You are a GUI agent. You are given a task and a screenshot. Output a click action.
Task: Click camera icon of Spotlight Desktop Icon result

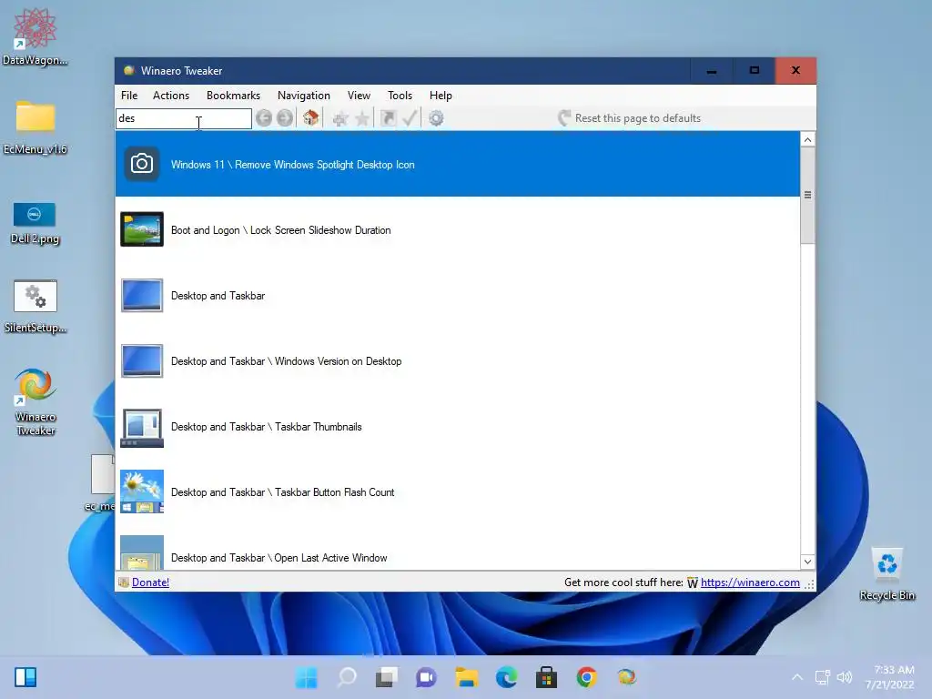coord(141,164)
